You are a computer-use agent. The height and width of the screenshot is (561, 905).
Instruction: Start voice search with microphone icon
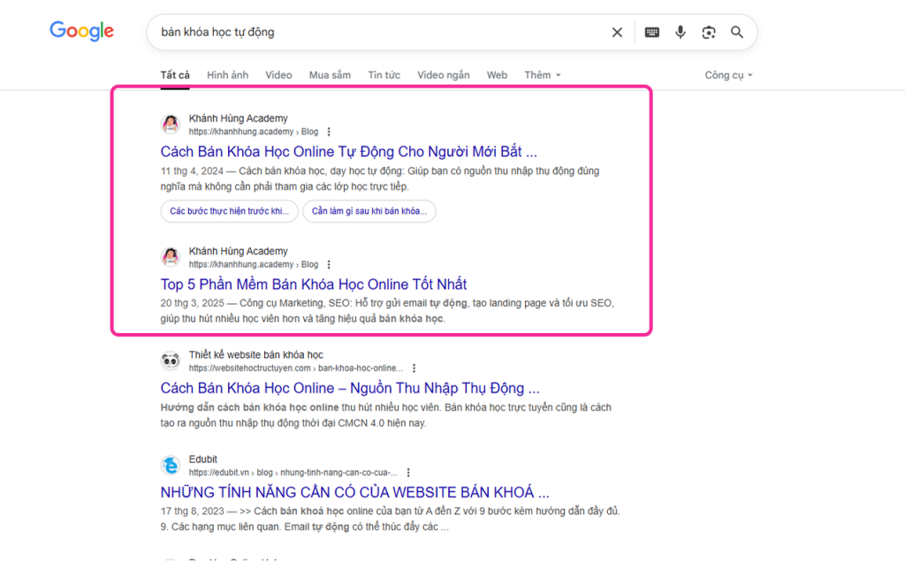coord(681,33)
